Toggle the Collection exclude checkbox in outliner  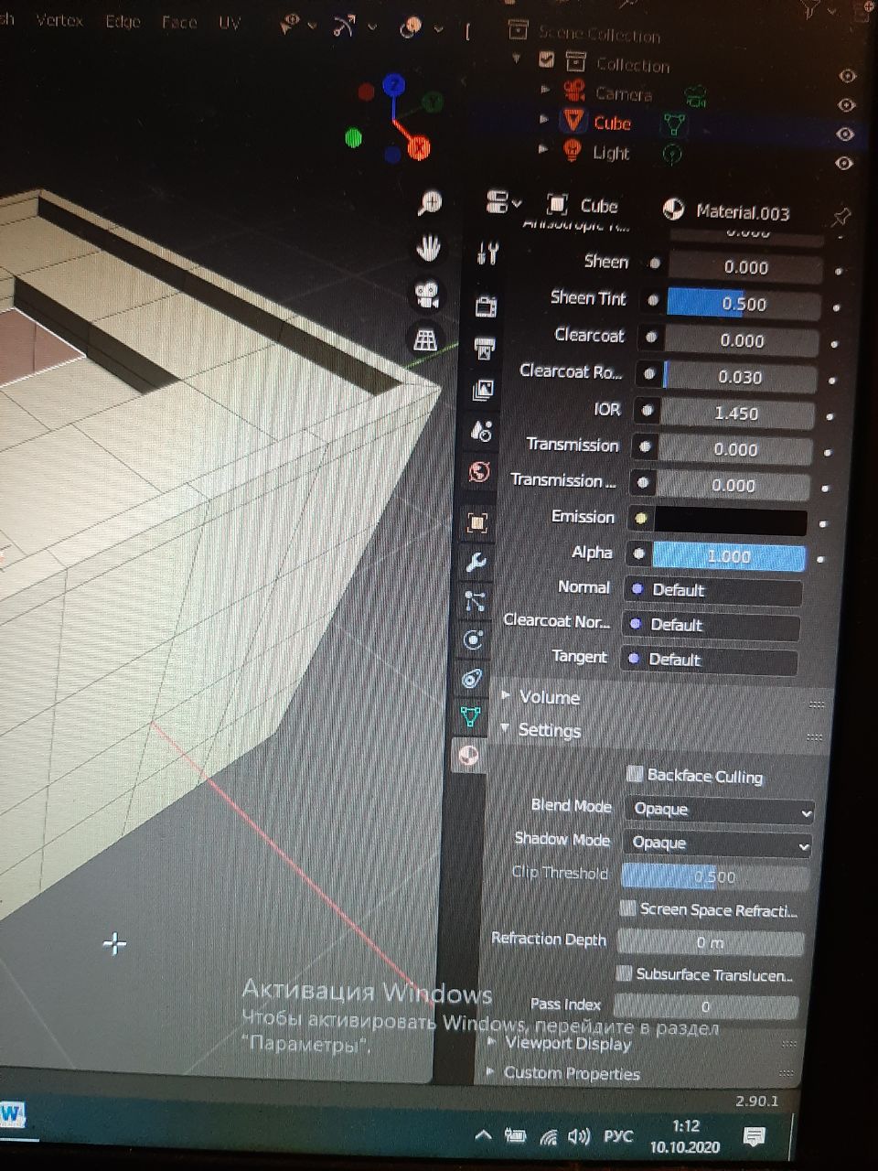[x=547, y=60]
